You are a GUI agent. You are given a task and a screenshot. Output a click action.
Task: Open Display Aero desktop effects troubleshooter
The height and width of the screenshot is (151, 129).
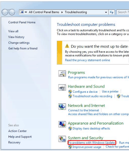tap(91, 129)
